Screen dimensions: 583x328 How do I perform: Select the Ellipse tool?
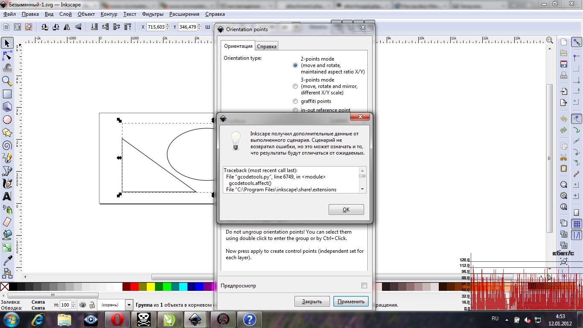pos(7,120)
